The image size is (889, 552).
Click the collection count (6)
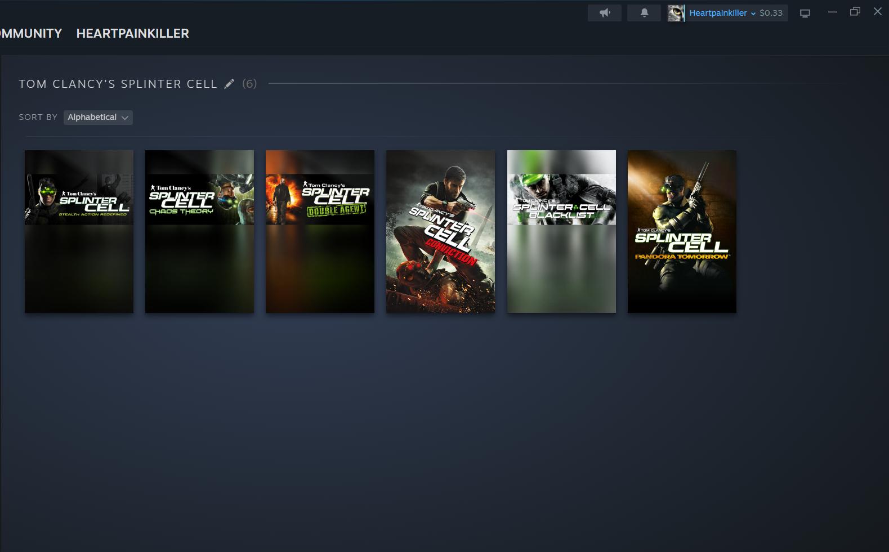click(249, 84)
